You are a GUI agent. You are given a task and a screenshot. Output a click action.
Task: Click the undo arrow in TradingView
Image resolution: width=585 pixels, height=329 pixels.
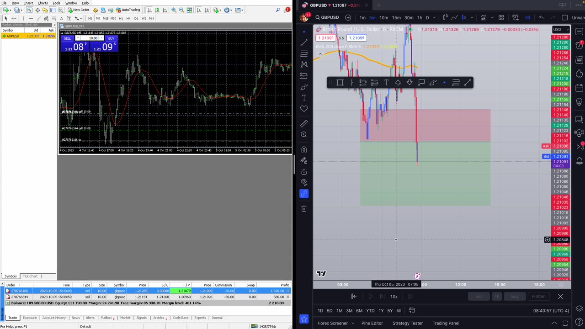coord(541,17)
